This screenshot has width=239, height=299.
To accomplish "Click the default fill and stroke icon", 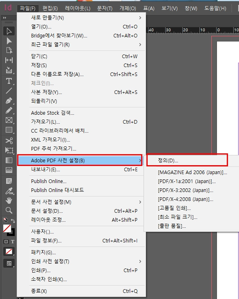I will coord(5,220).
